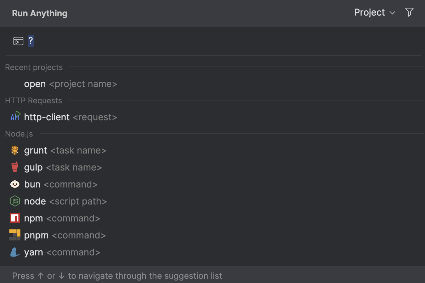Collapse the Node.js section header
The width and height of the screenshot is (425, 283).
18,134
